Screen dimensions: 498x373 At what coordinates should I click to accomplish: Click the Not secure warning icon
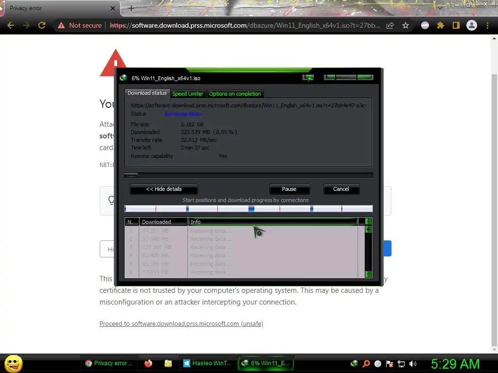61,25
